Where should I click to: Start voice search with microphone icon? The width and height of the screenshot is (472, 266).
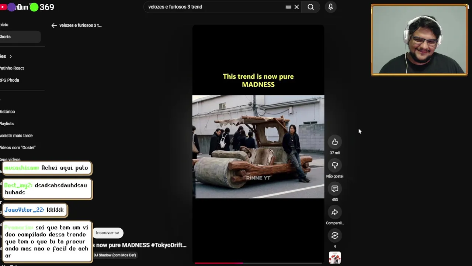click(x=330, y=7)
